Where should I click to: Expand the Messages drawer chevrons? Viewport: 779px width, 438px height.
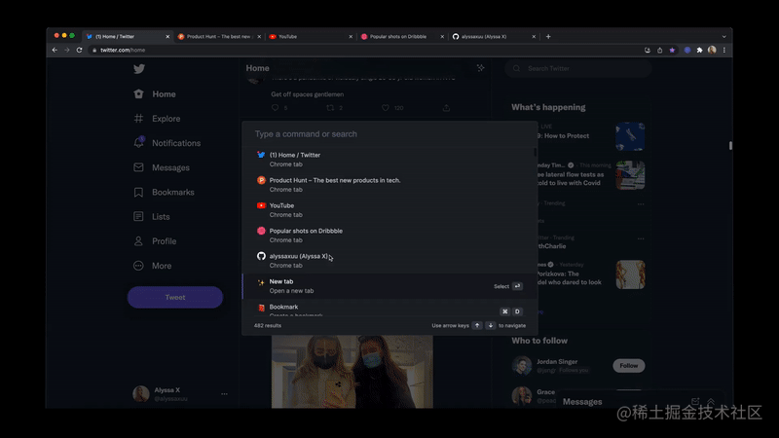[711, 401]
